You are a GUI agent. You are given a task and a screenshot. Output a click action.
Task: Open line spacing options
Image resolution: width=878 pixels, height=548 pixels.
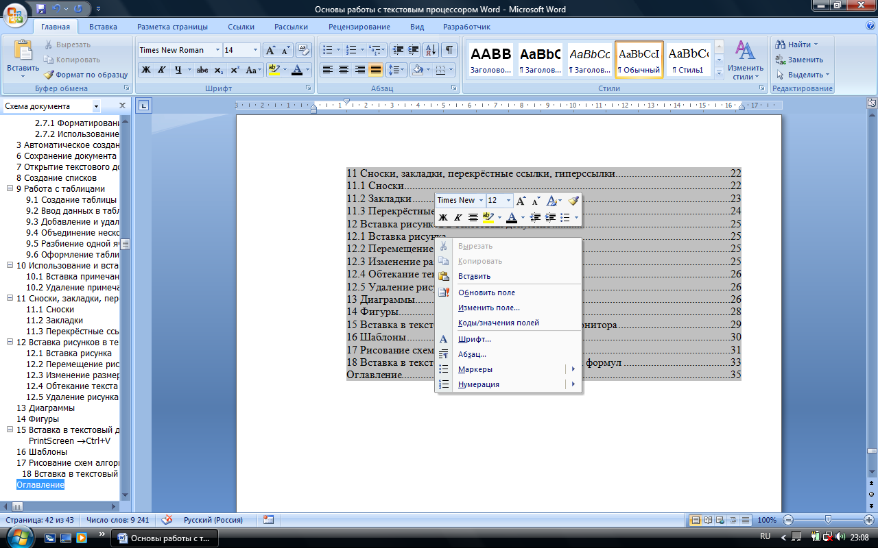[396, 70]
